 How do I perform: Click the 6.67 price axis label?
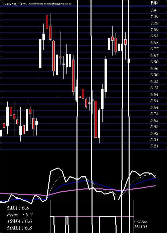coord(154,56)
